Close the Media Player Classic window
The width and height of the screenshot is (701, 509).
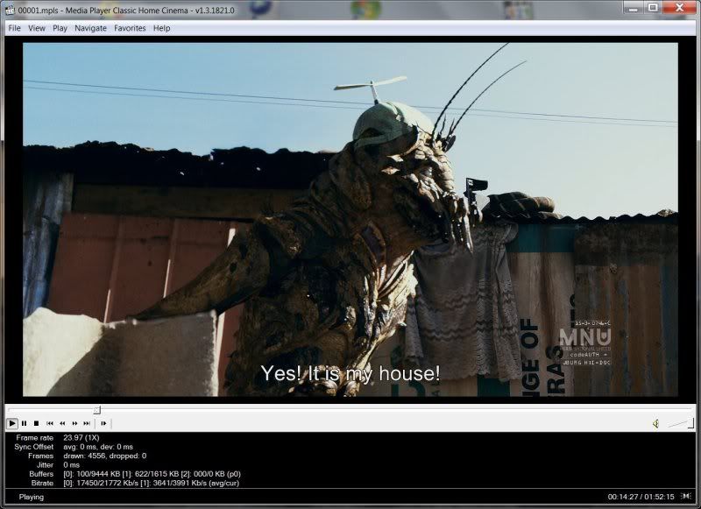pyautogui.click(x=680, y=8)
